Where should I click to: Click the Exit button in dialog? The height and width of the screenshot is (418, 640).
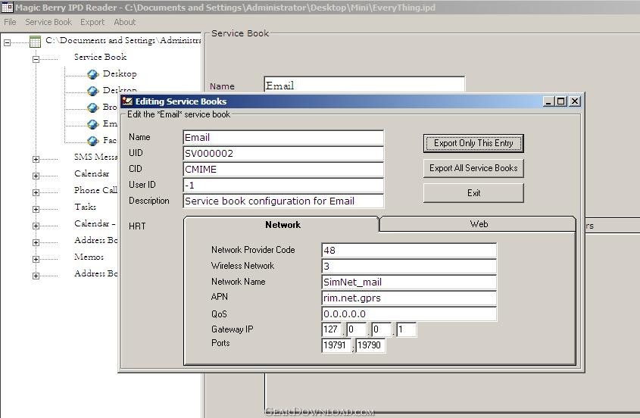click(473, 193)
